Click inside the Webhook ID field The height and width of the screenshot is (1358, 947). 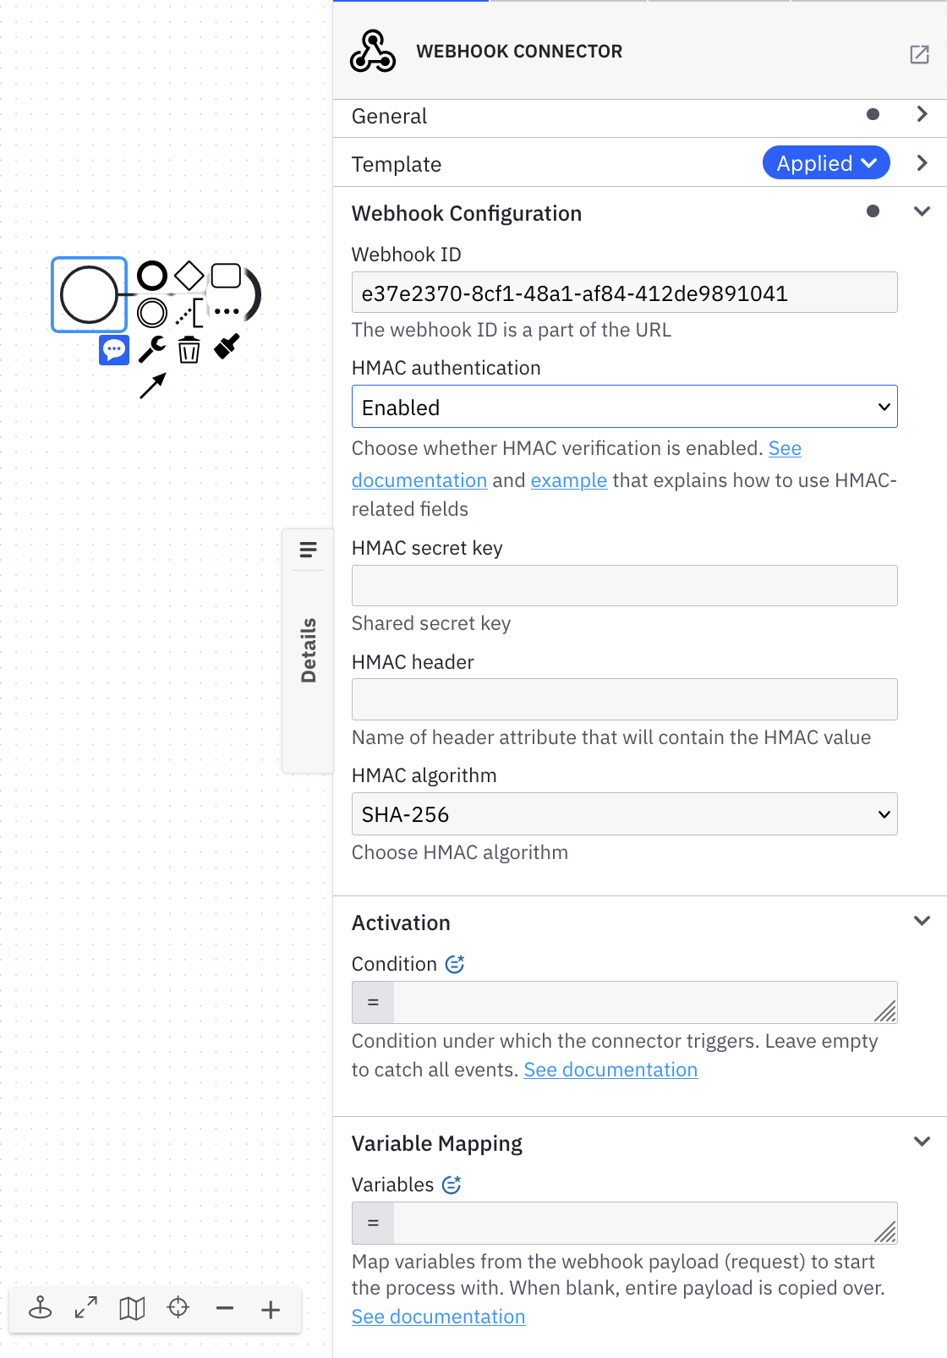click(x=624, y=292)
